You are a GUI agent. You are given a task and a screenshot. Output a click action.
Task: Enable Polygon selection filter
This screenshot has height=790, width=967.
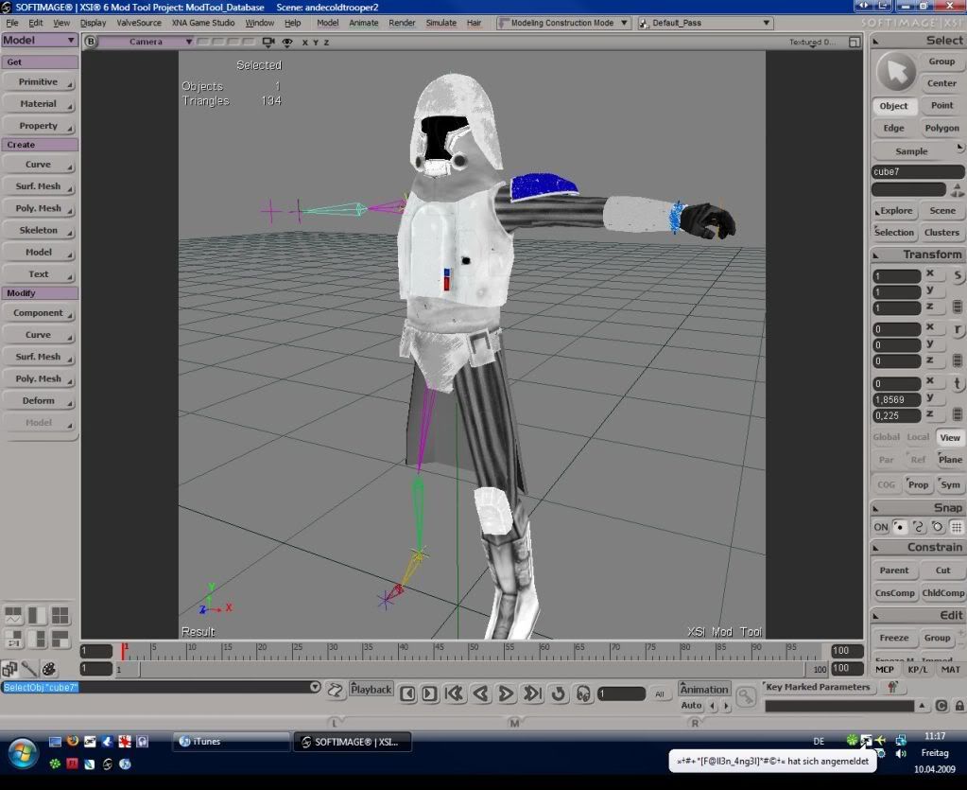(941, 128)
